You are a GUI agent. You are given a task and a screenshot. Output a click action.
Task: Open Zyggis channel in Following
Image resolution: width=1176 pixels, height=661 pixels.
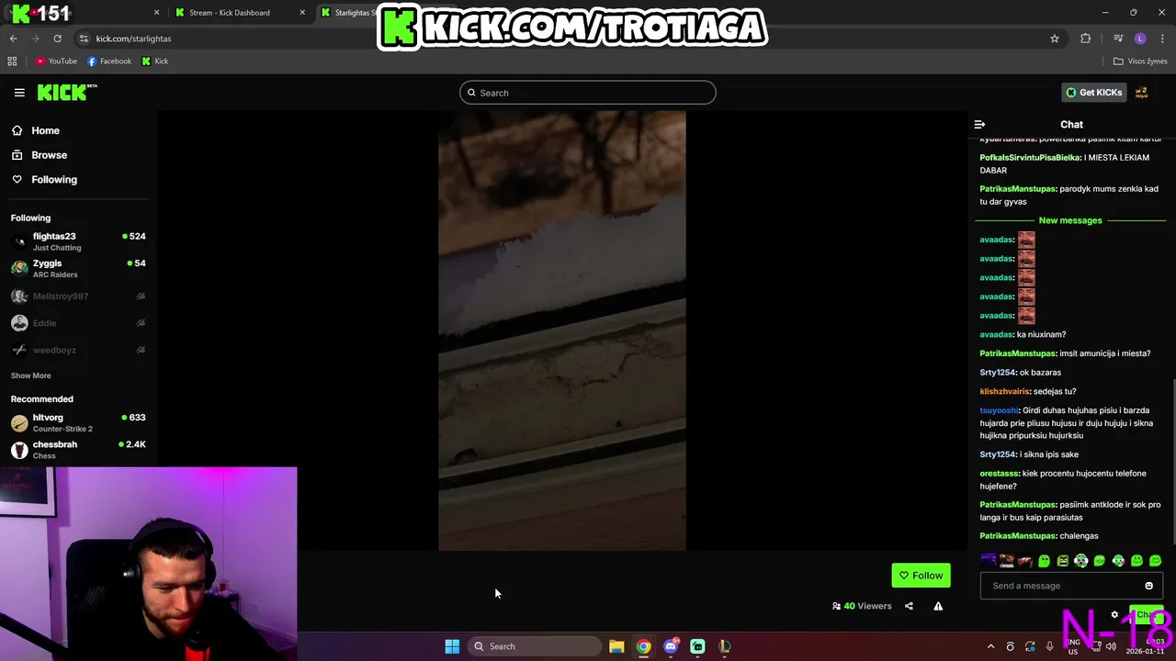point(78,268)
